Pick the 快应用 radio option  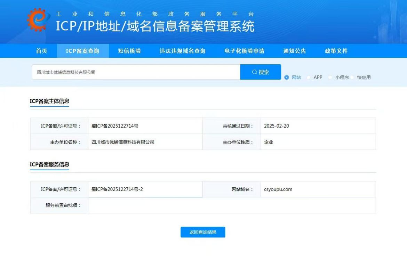pos(352,78)
